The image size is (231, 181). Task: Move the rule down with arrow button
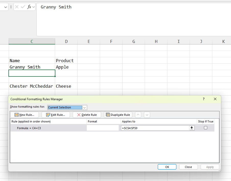(147, 115)
